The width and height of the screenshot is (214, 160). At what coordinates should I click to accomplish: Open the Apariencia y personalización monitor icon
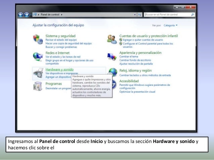click(x=112, y=56)
